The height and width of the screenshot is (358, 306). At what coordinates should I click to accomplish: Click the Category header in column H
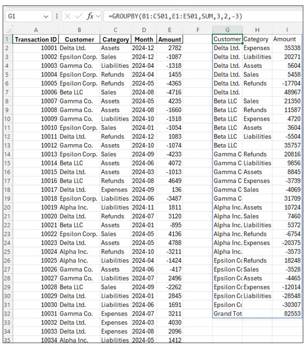[x=257, y=39]
